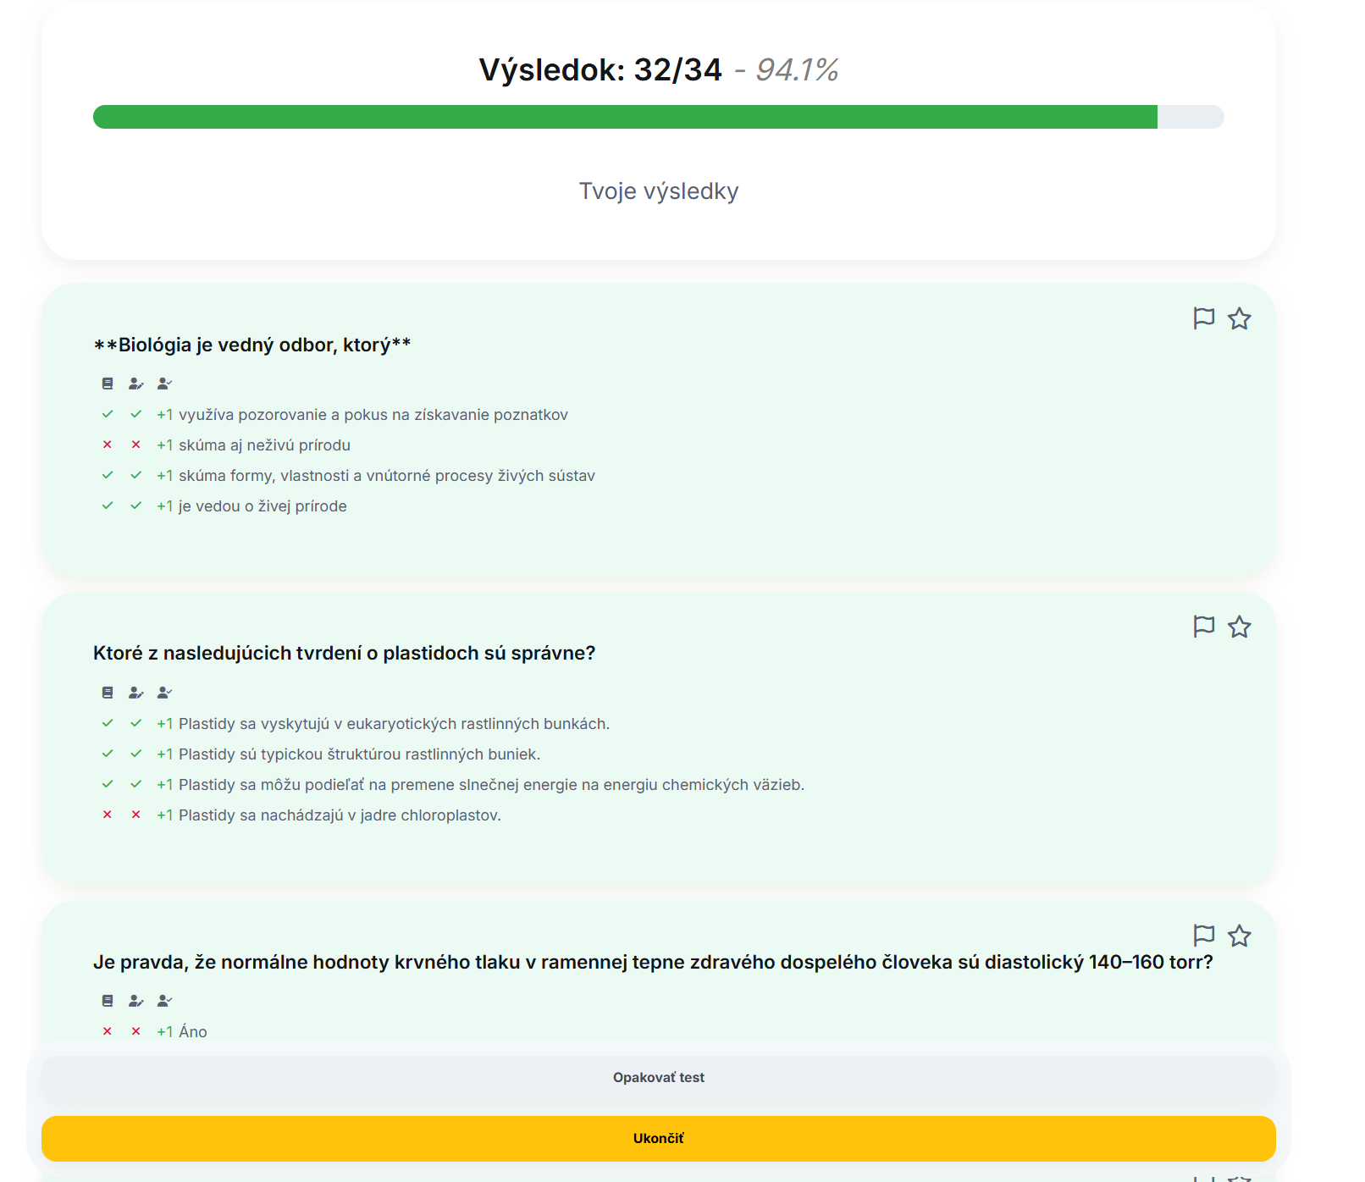1365x1182 pixels.
Task: Flag the Biológia question with the flag icon
Action: (1203, 318)
